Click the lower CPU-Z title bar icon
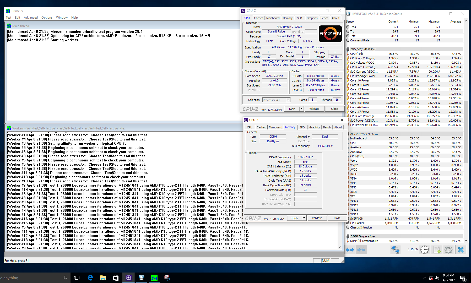Screen dimensions: 471x283 246,120
